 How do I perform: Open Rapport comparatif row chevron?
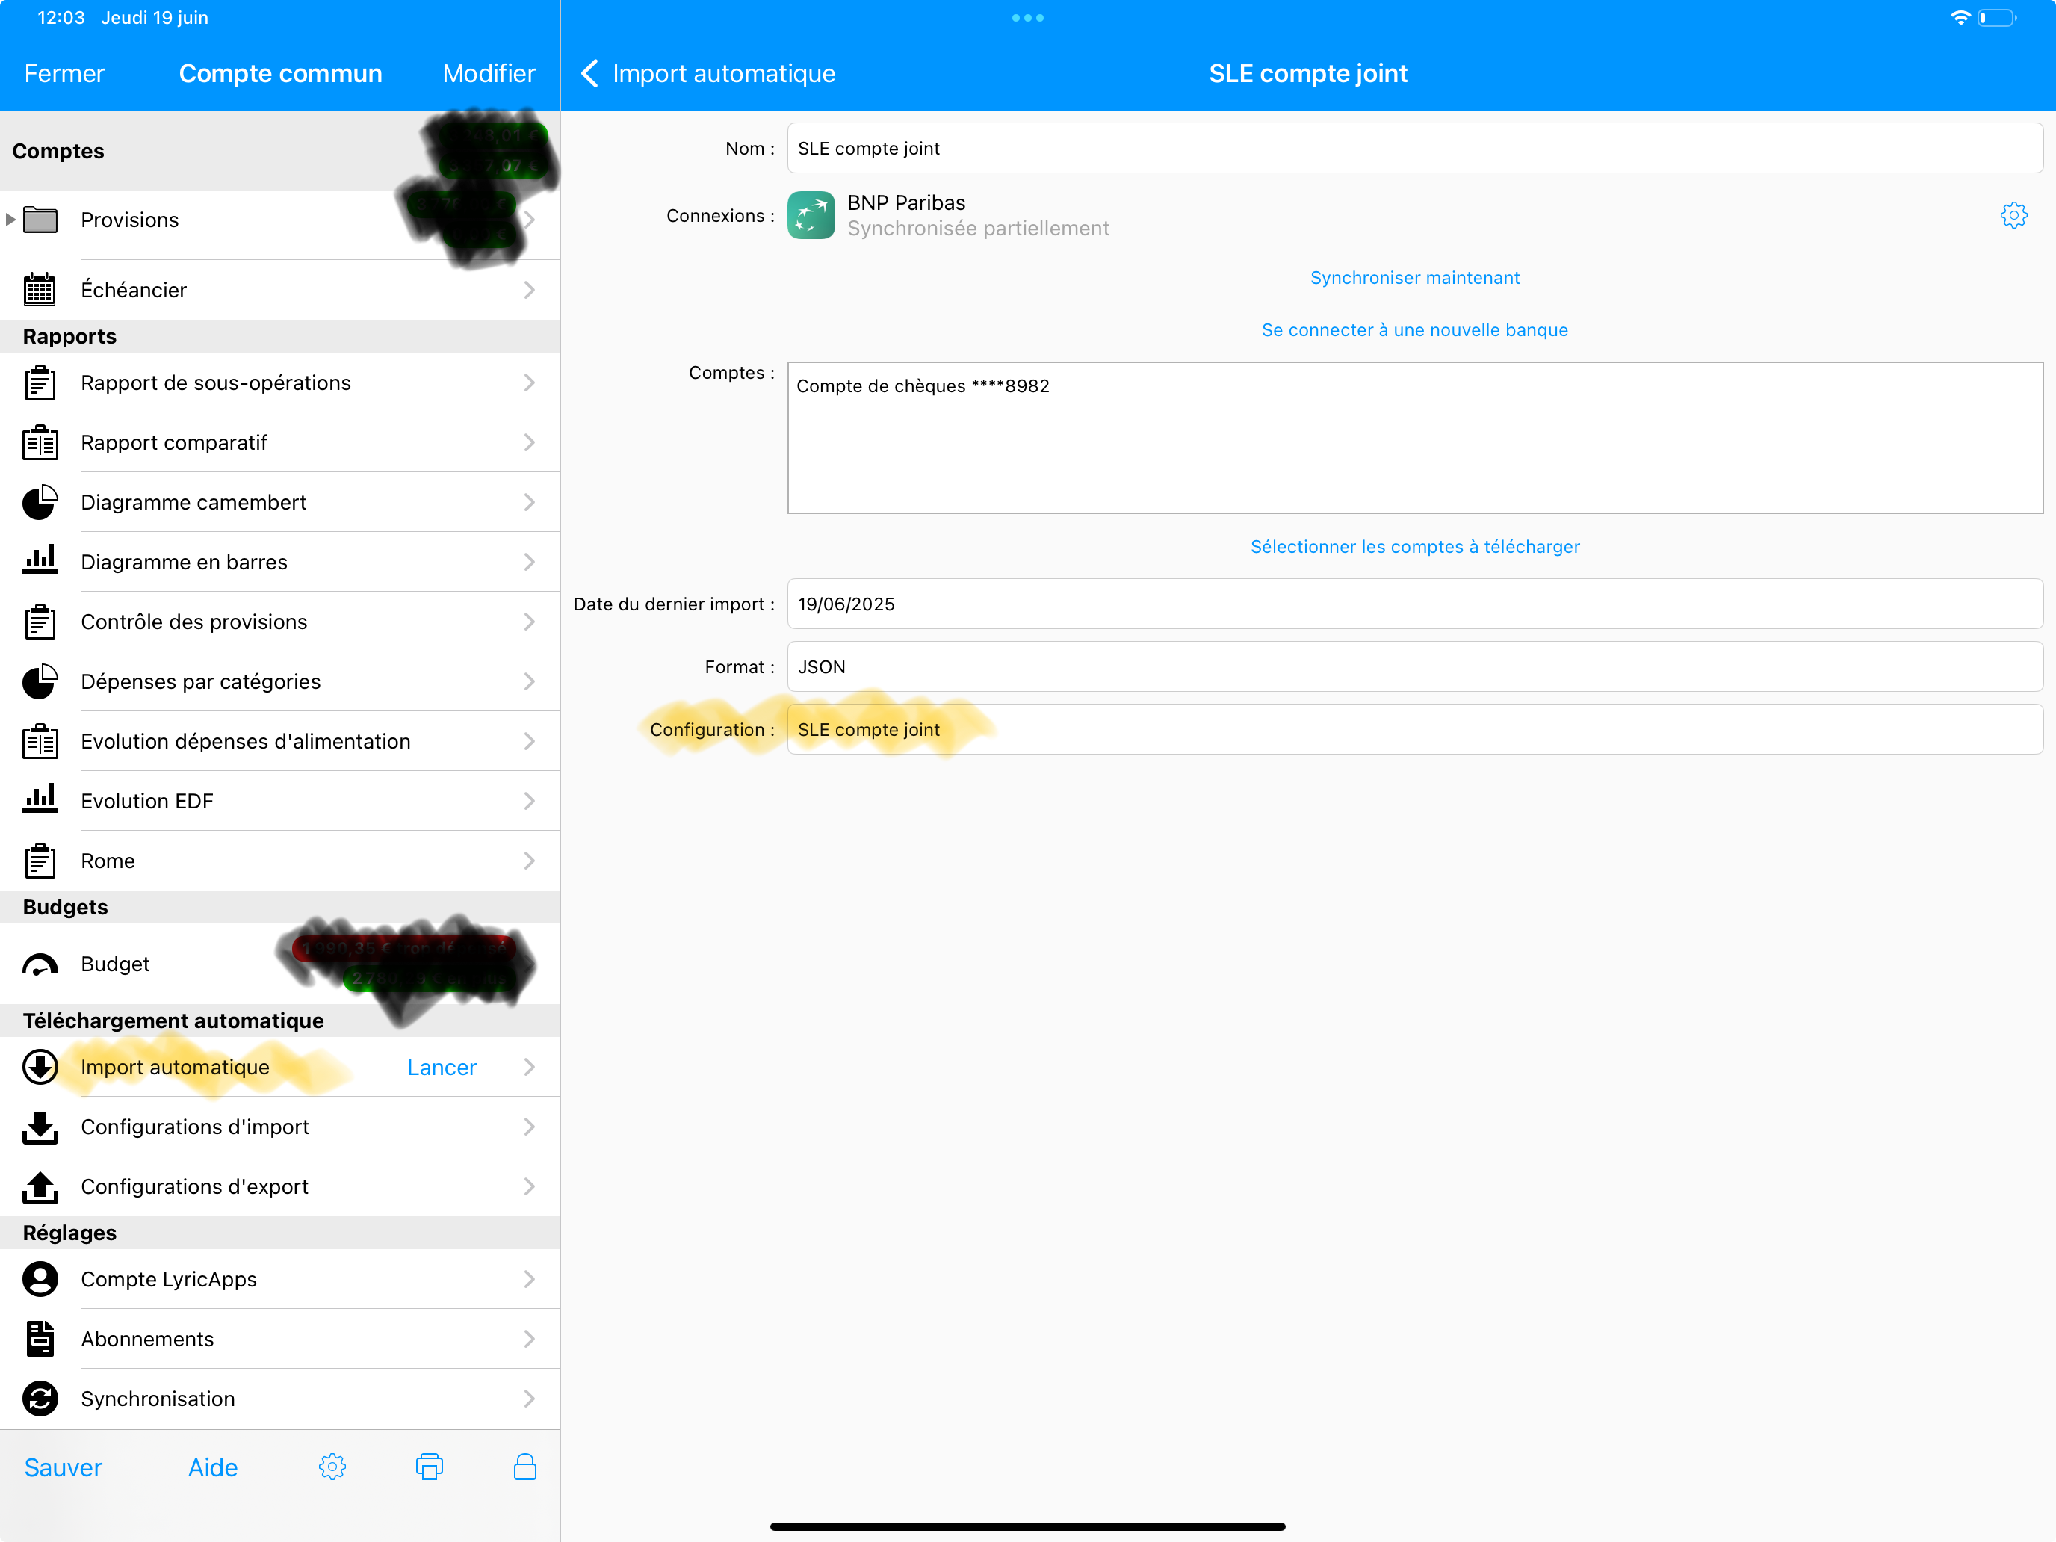click(x=529, y=442)
